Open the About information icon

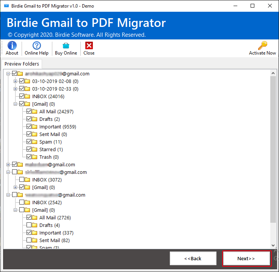[x=12, y=45]
